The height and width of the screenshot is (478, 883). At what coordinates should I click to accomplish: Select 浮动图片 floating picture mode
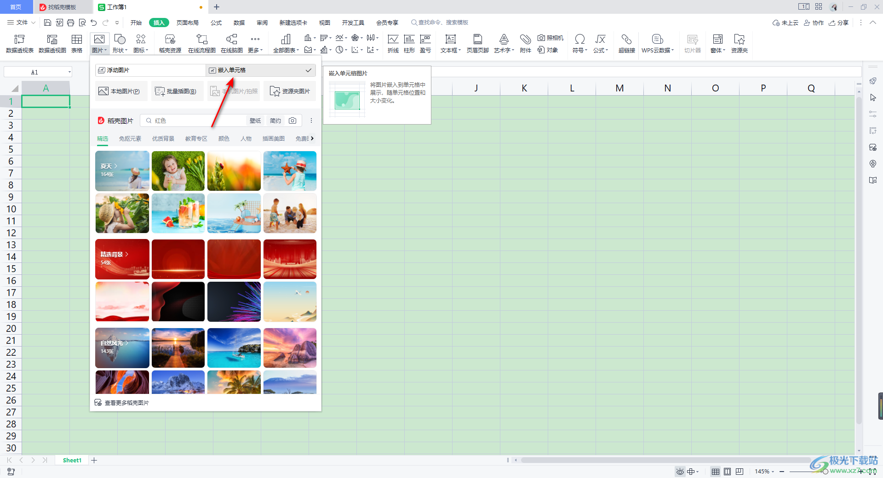point(150,70)
